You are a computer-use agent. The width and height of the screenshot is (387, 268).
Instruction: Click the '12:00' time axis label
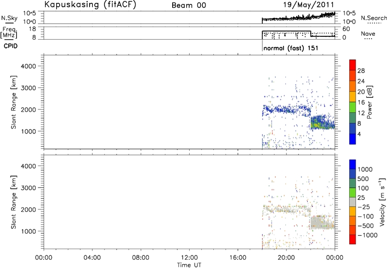click(x=189, y=258)
